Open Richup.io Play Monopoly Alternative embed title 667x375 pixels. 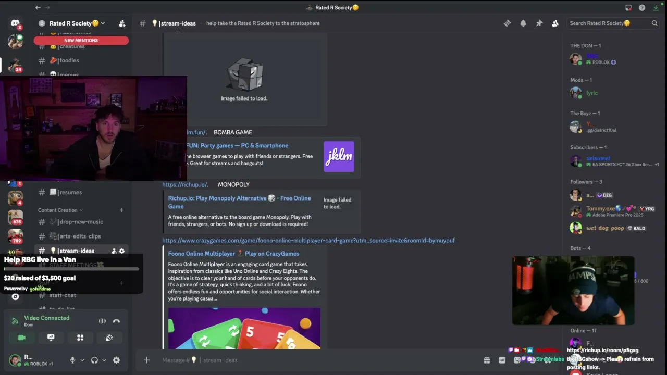239,202
